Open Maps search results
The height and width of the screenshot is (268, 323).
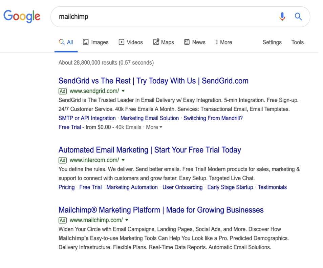(x=164, y=42)
